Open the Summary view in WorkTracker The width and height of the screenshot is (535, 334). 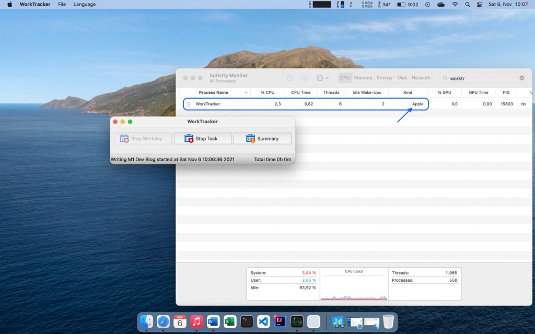(x=262, y=138)
